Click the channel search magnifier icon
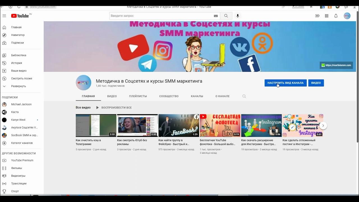The height and width of the screenshot is (202, 359). click(244, 96)
